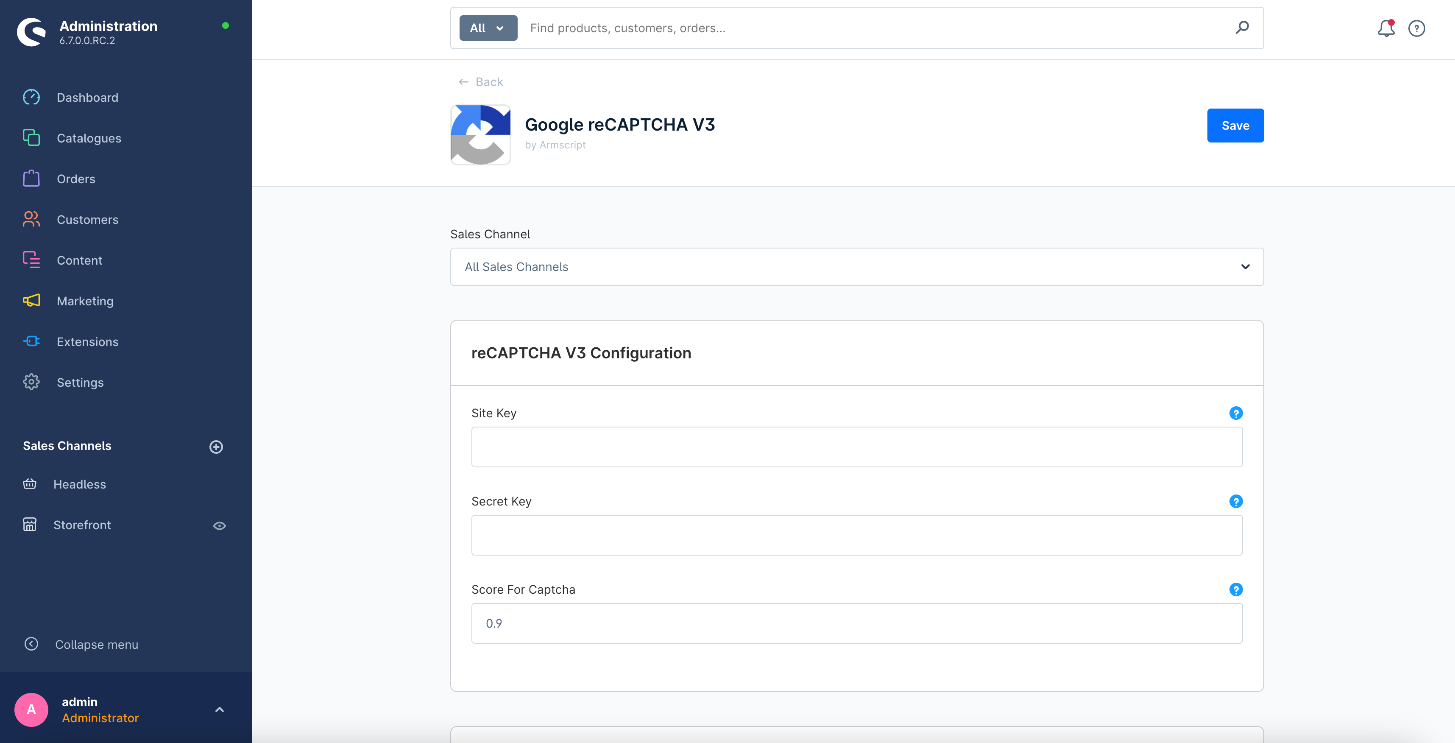Open the notifications bell
The width and height of the screenshot is (1455, 743).
tap(1386, 28)
